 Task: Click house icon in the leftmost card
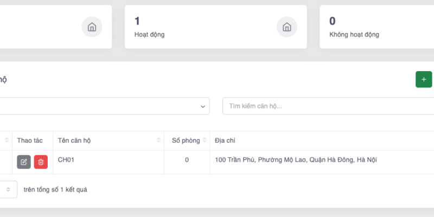[92, 27]
